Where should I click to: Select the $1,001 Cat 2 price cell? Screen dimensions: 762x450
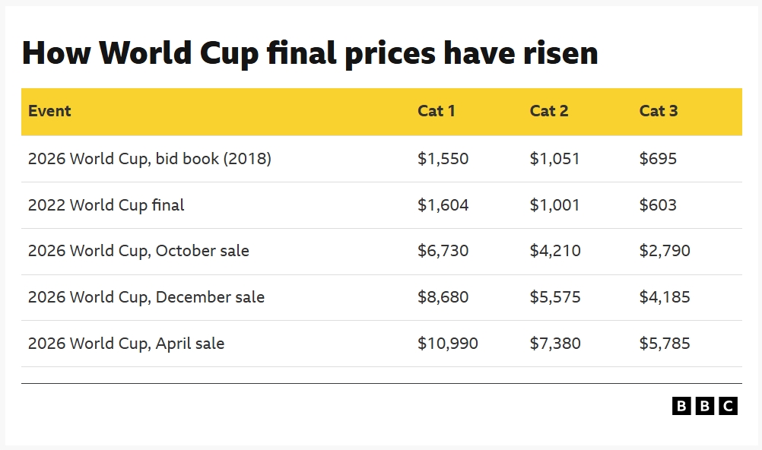pos(554,205)
